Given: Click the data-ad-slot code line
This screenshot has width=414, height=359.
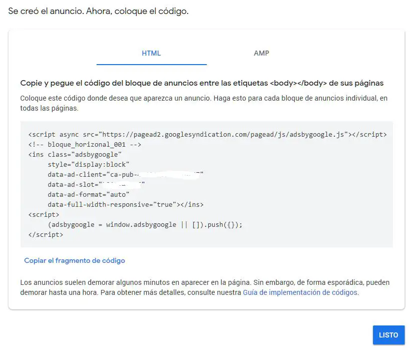Looking at the screenshot, I should click(x=96, y=185).
